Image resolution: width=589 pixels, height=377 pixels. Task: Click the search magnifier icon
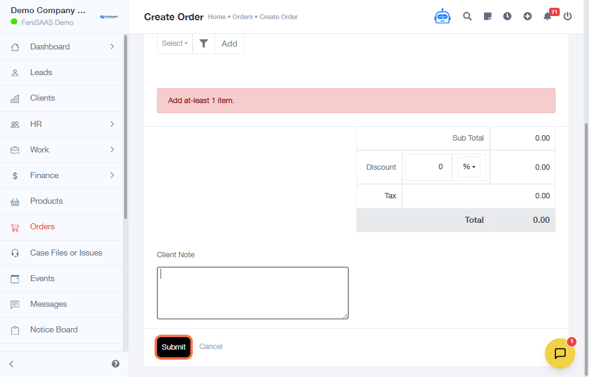467,17
